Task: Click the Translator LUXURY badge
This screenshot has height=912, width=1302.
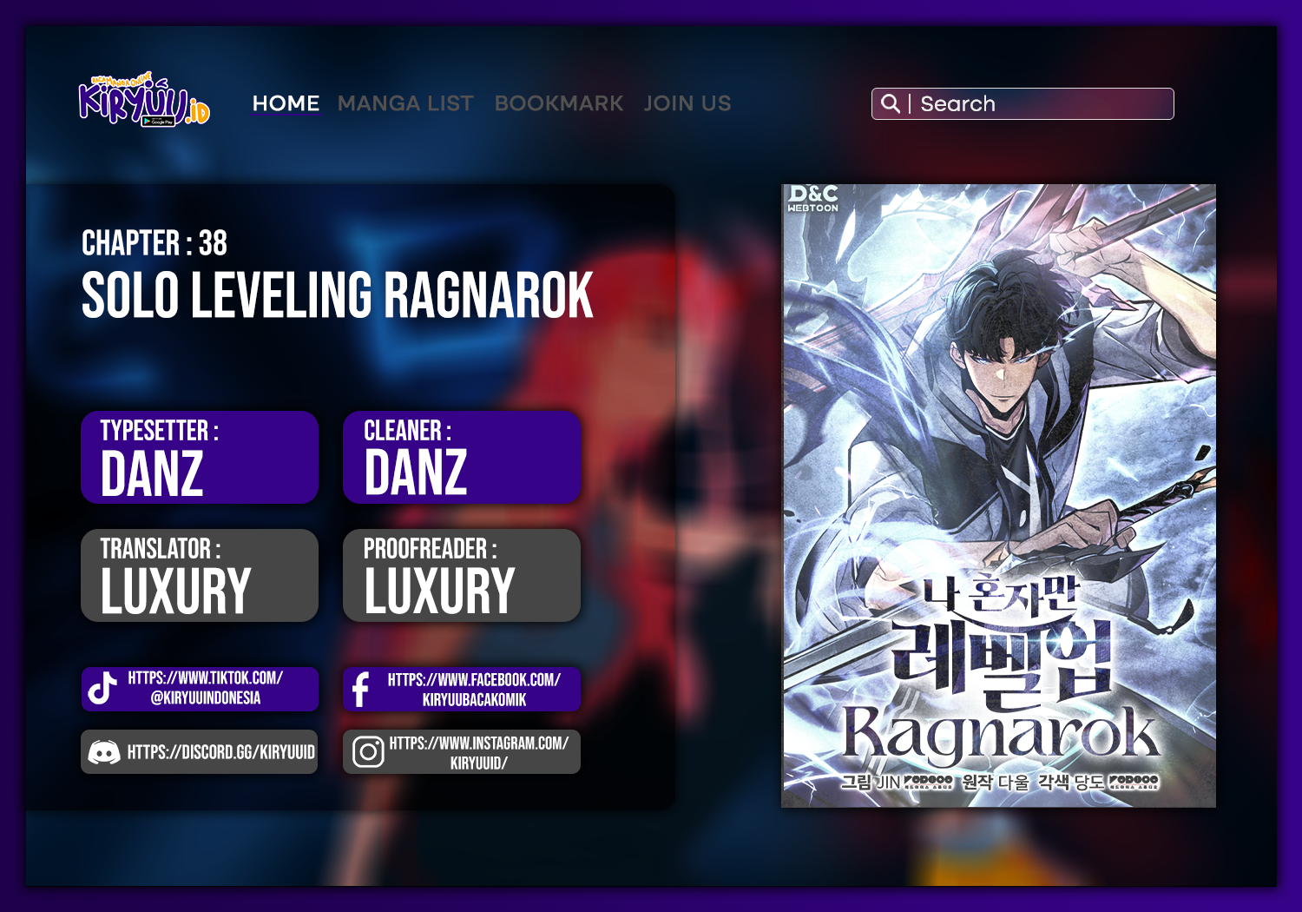Action: pyautogui.click(x=200, y=575)
